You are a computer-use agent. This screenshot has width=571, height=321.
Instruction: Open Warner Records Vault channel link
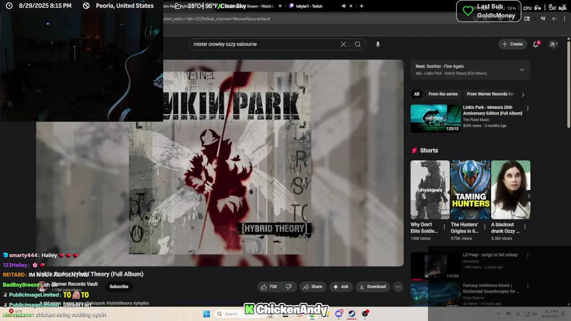click(x=74, y=284)
